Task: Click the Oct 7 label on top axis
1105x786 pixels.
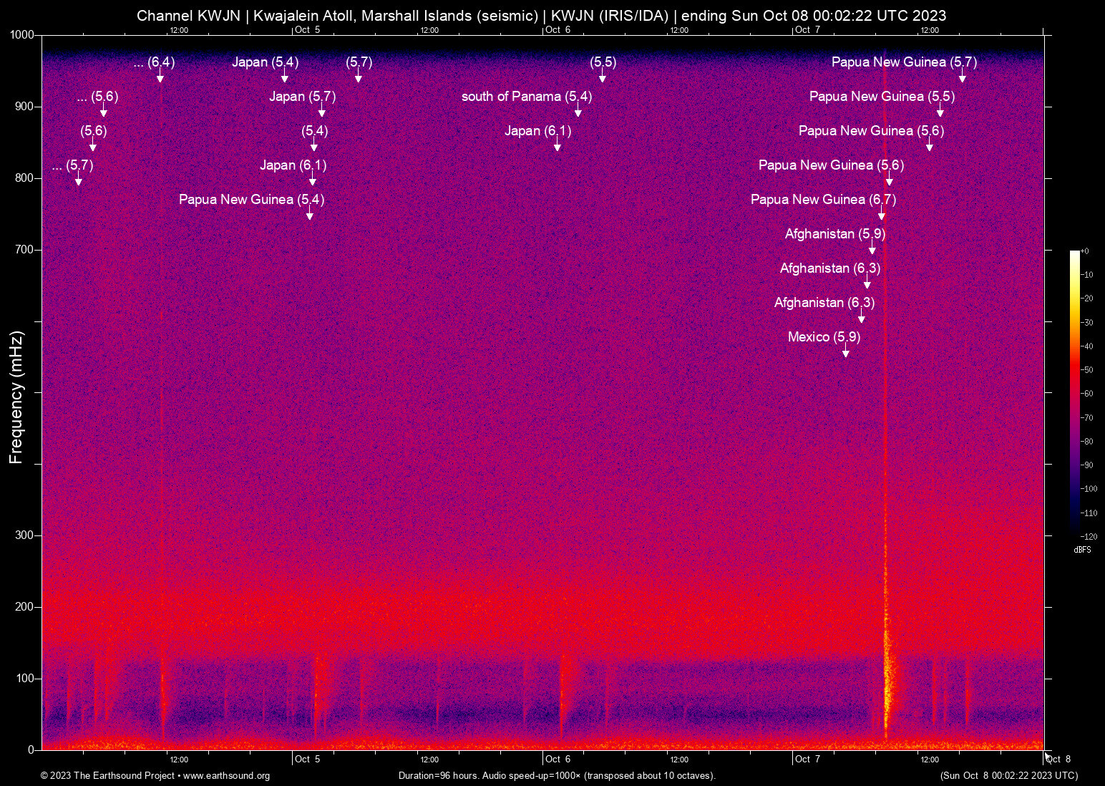Action: (x=807, y=31)
